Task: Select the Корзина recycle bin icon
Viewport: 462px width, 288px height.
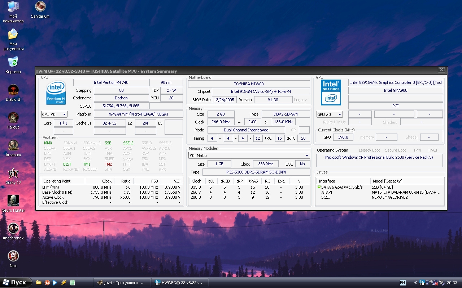Action: point(13,65)
